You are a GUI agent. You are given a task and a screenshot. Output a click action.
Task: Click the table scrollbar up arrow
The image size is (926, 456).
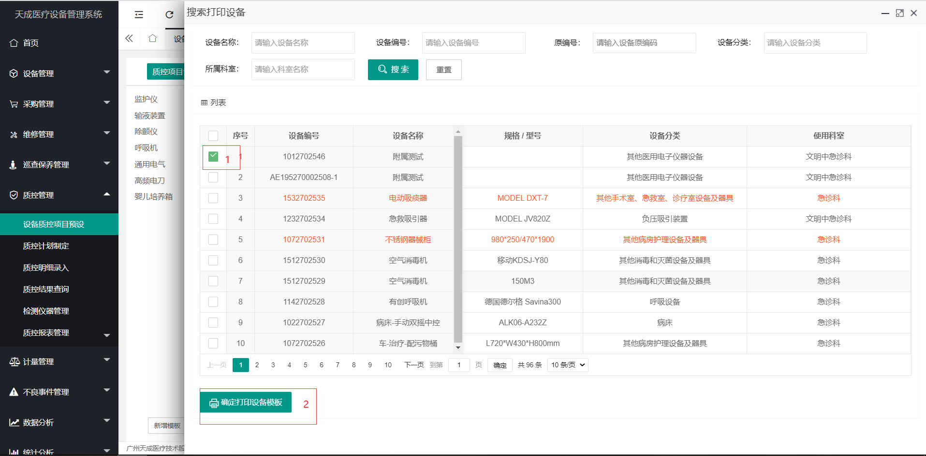tap(458, 131)
